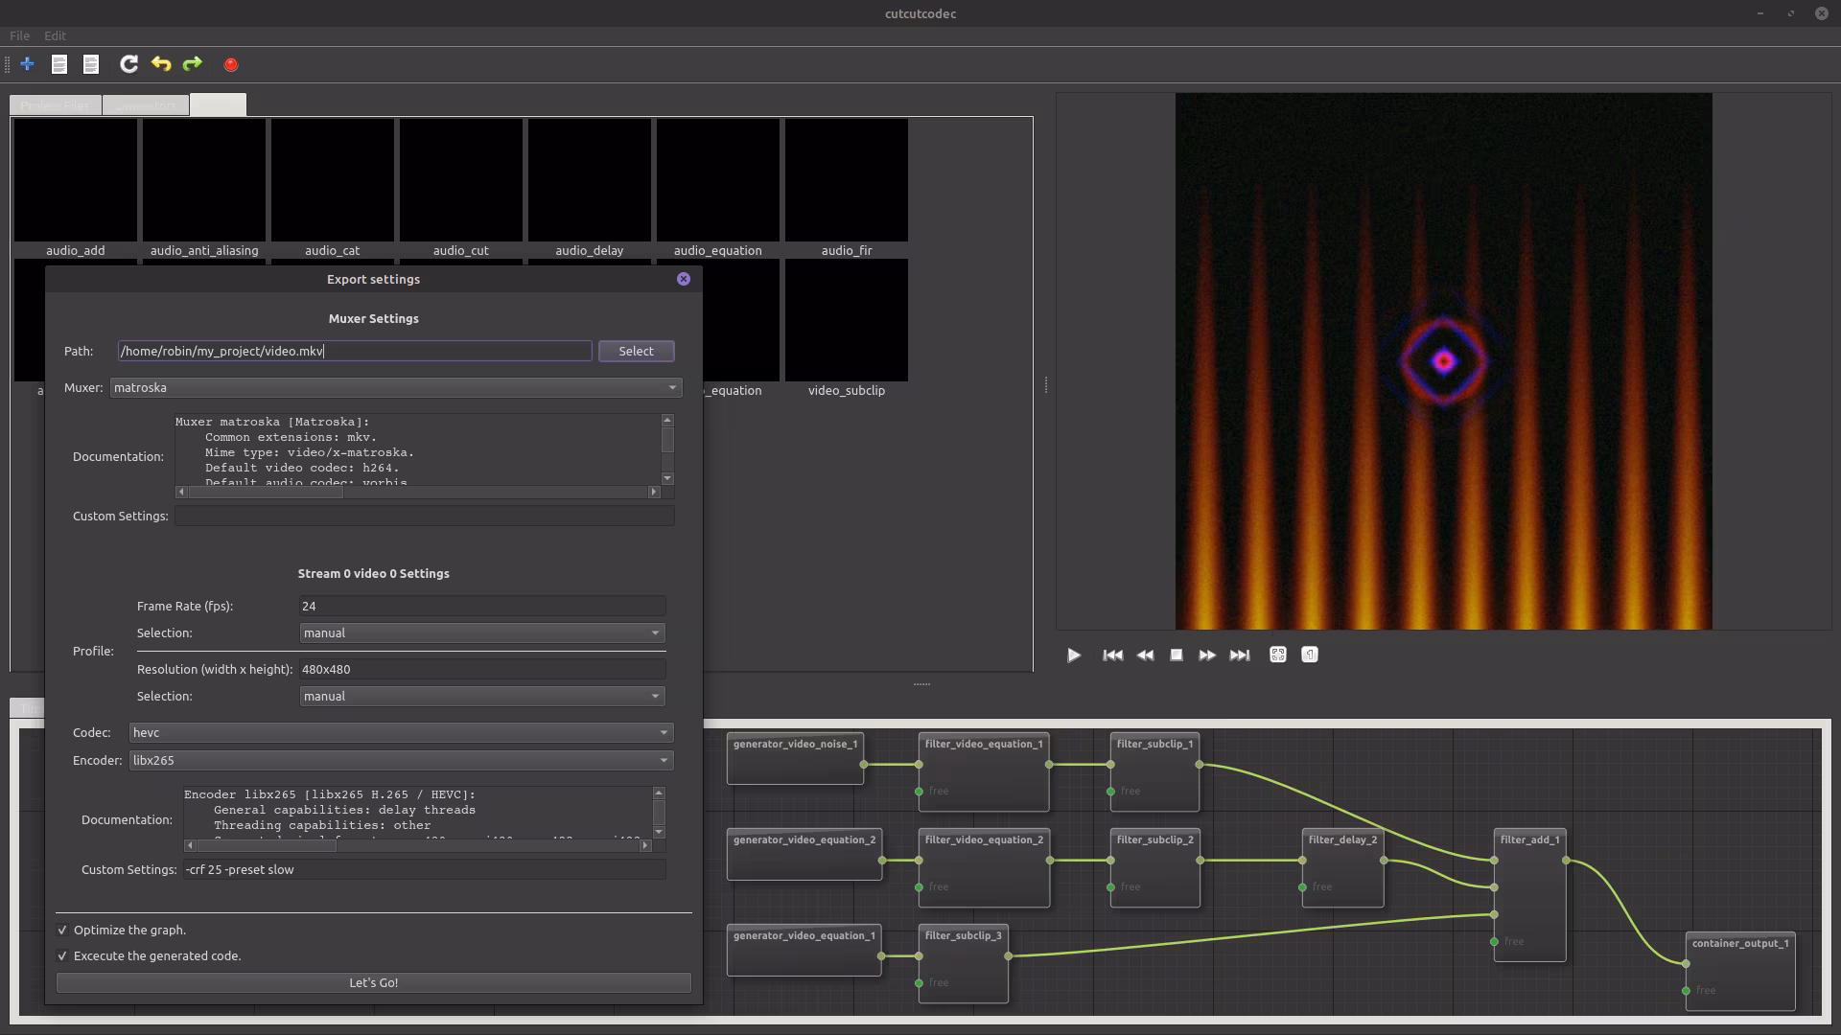Click the second document icon in toolbar

pos(91,64)
